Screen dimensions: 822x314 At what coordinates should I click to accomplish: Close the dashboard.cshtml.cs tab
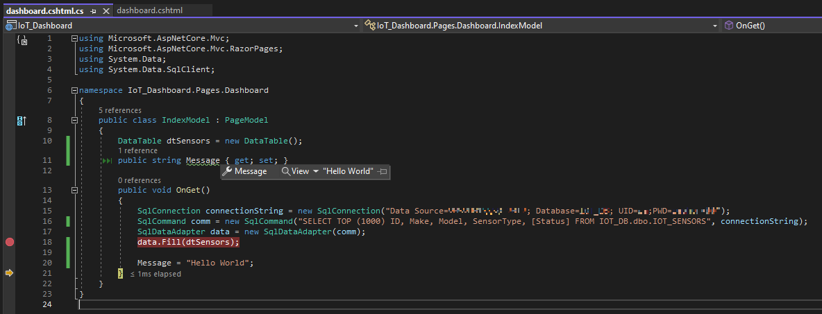pyautogui.click(x=106, y=10)
